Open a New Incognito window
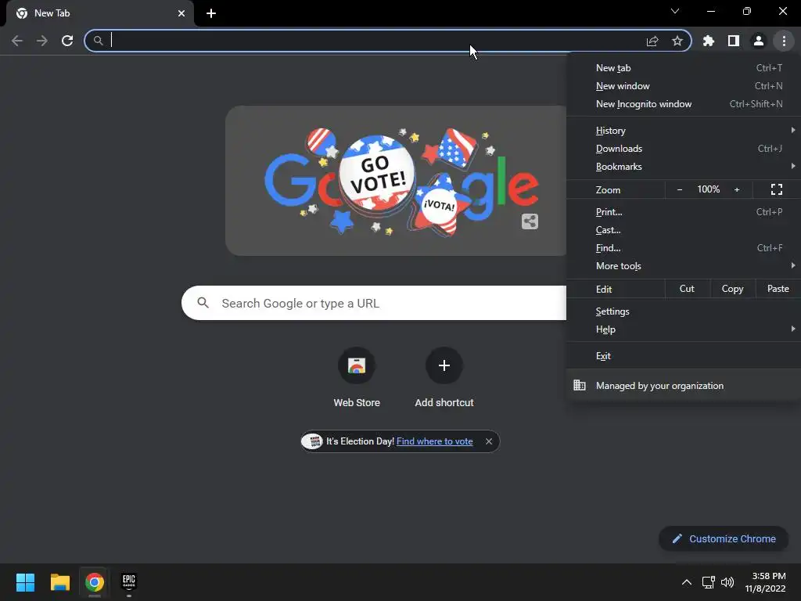801x601 pixels. coord(684,104)
